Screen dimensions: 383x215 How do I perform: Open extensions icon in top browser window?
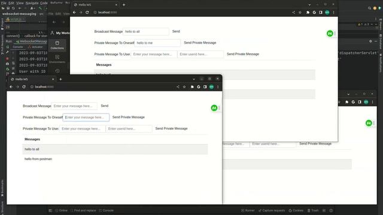pyautogui.click(x=308, y=12)
